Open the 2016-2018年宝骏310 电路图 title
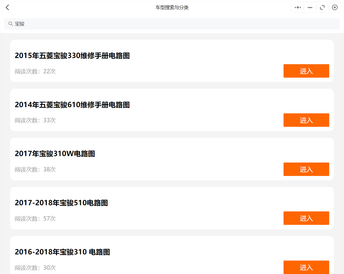344x274 pixels. [x=62, y=252]
